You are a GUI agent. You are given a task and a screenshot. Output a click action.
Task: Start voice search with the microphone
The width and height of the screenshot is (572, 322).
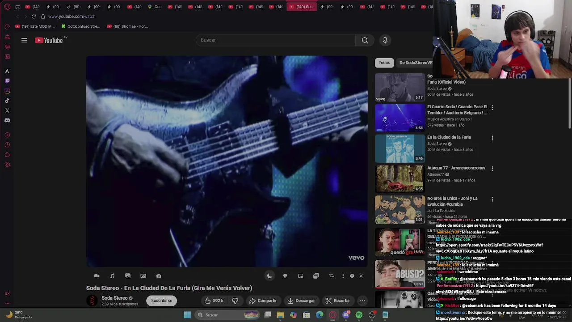coord(385,40)
